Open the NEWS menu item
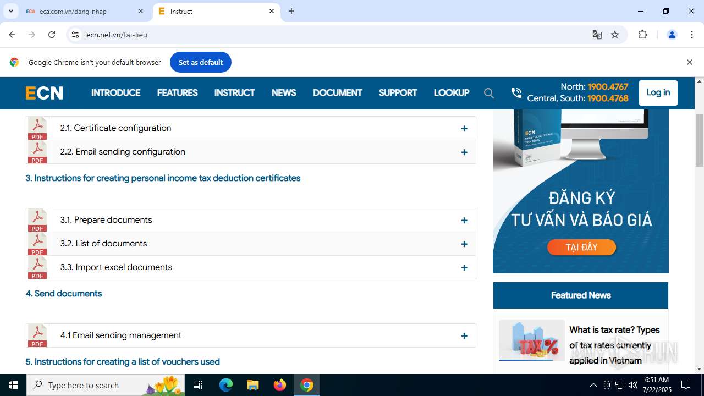Image resolution: width=704 pixels, height=396 pixels. pos(284,93)
